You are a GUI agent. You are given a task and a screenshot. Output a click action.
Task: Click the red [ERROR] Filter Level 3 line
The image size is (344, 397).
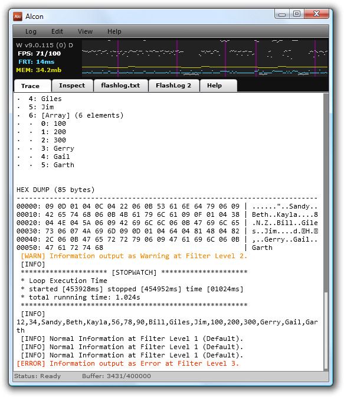click(x=127, y=363)
